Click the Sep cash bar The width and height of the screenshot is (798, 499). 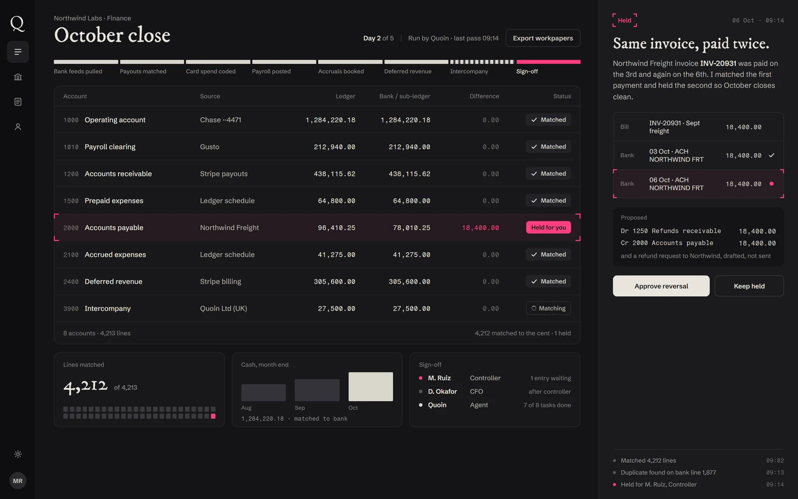tap(317, 390)
